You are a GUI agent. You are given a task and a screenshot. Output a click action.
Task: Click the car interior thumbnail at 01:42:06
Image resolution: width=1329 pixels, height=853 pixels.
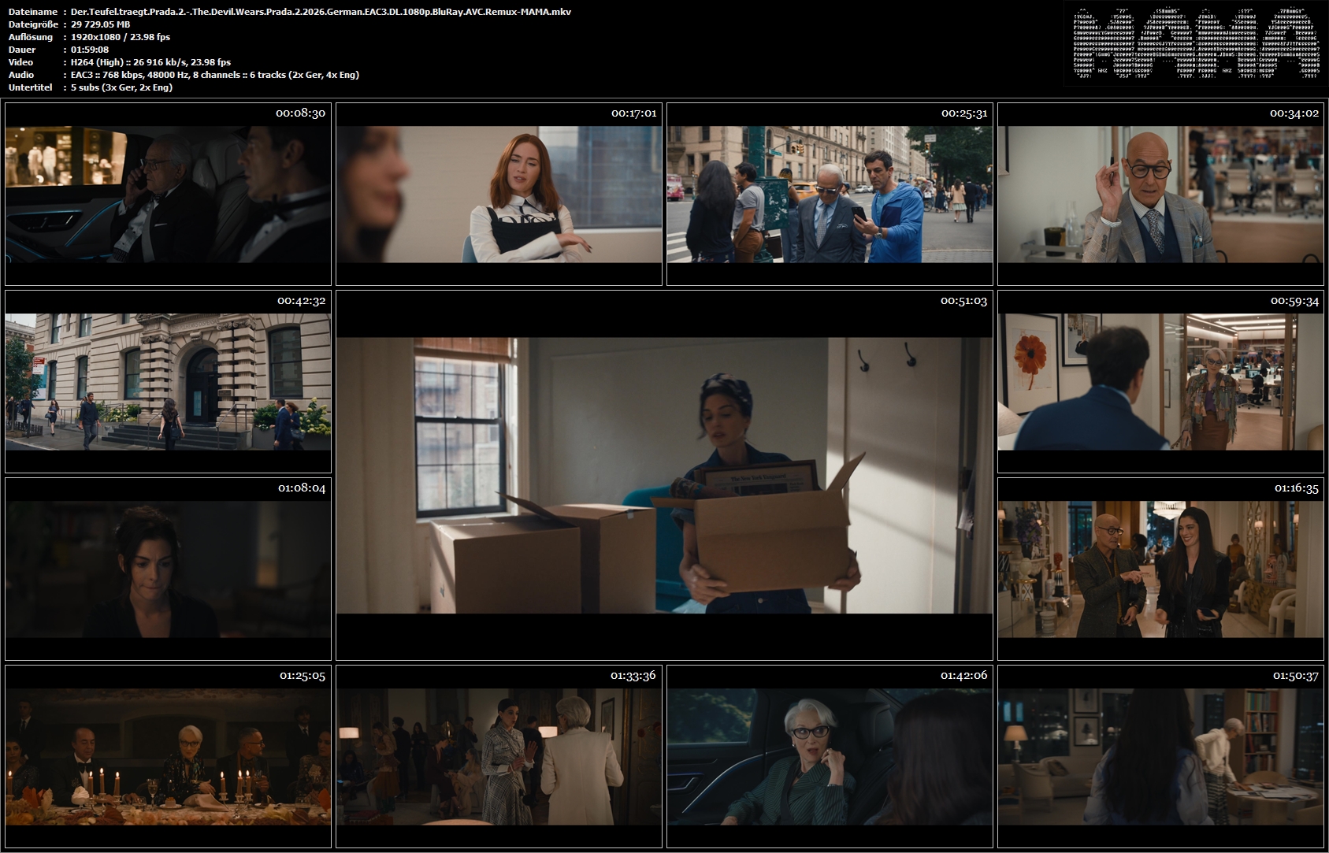pos(830,756)
